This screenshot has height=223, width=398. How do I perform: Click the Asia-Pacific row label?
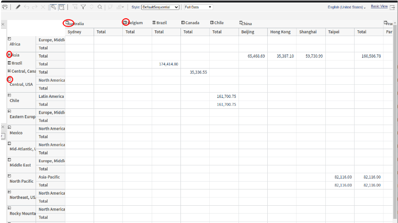49,177
